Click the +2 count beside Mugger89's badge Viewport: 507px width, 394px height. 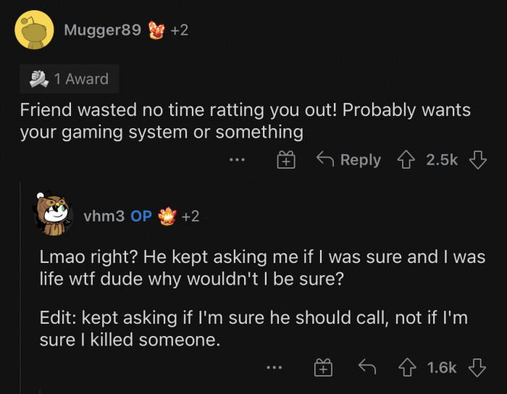179,30
